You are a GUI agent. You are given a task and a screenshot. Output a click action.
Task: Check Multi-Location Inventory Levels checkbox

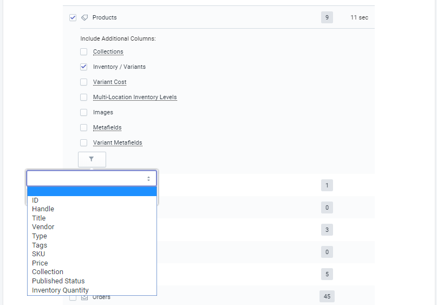click(83, 98)
